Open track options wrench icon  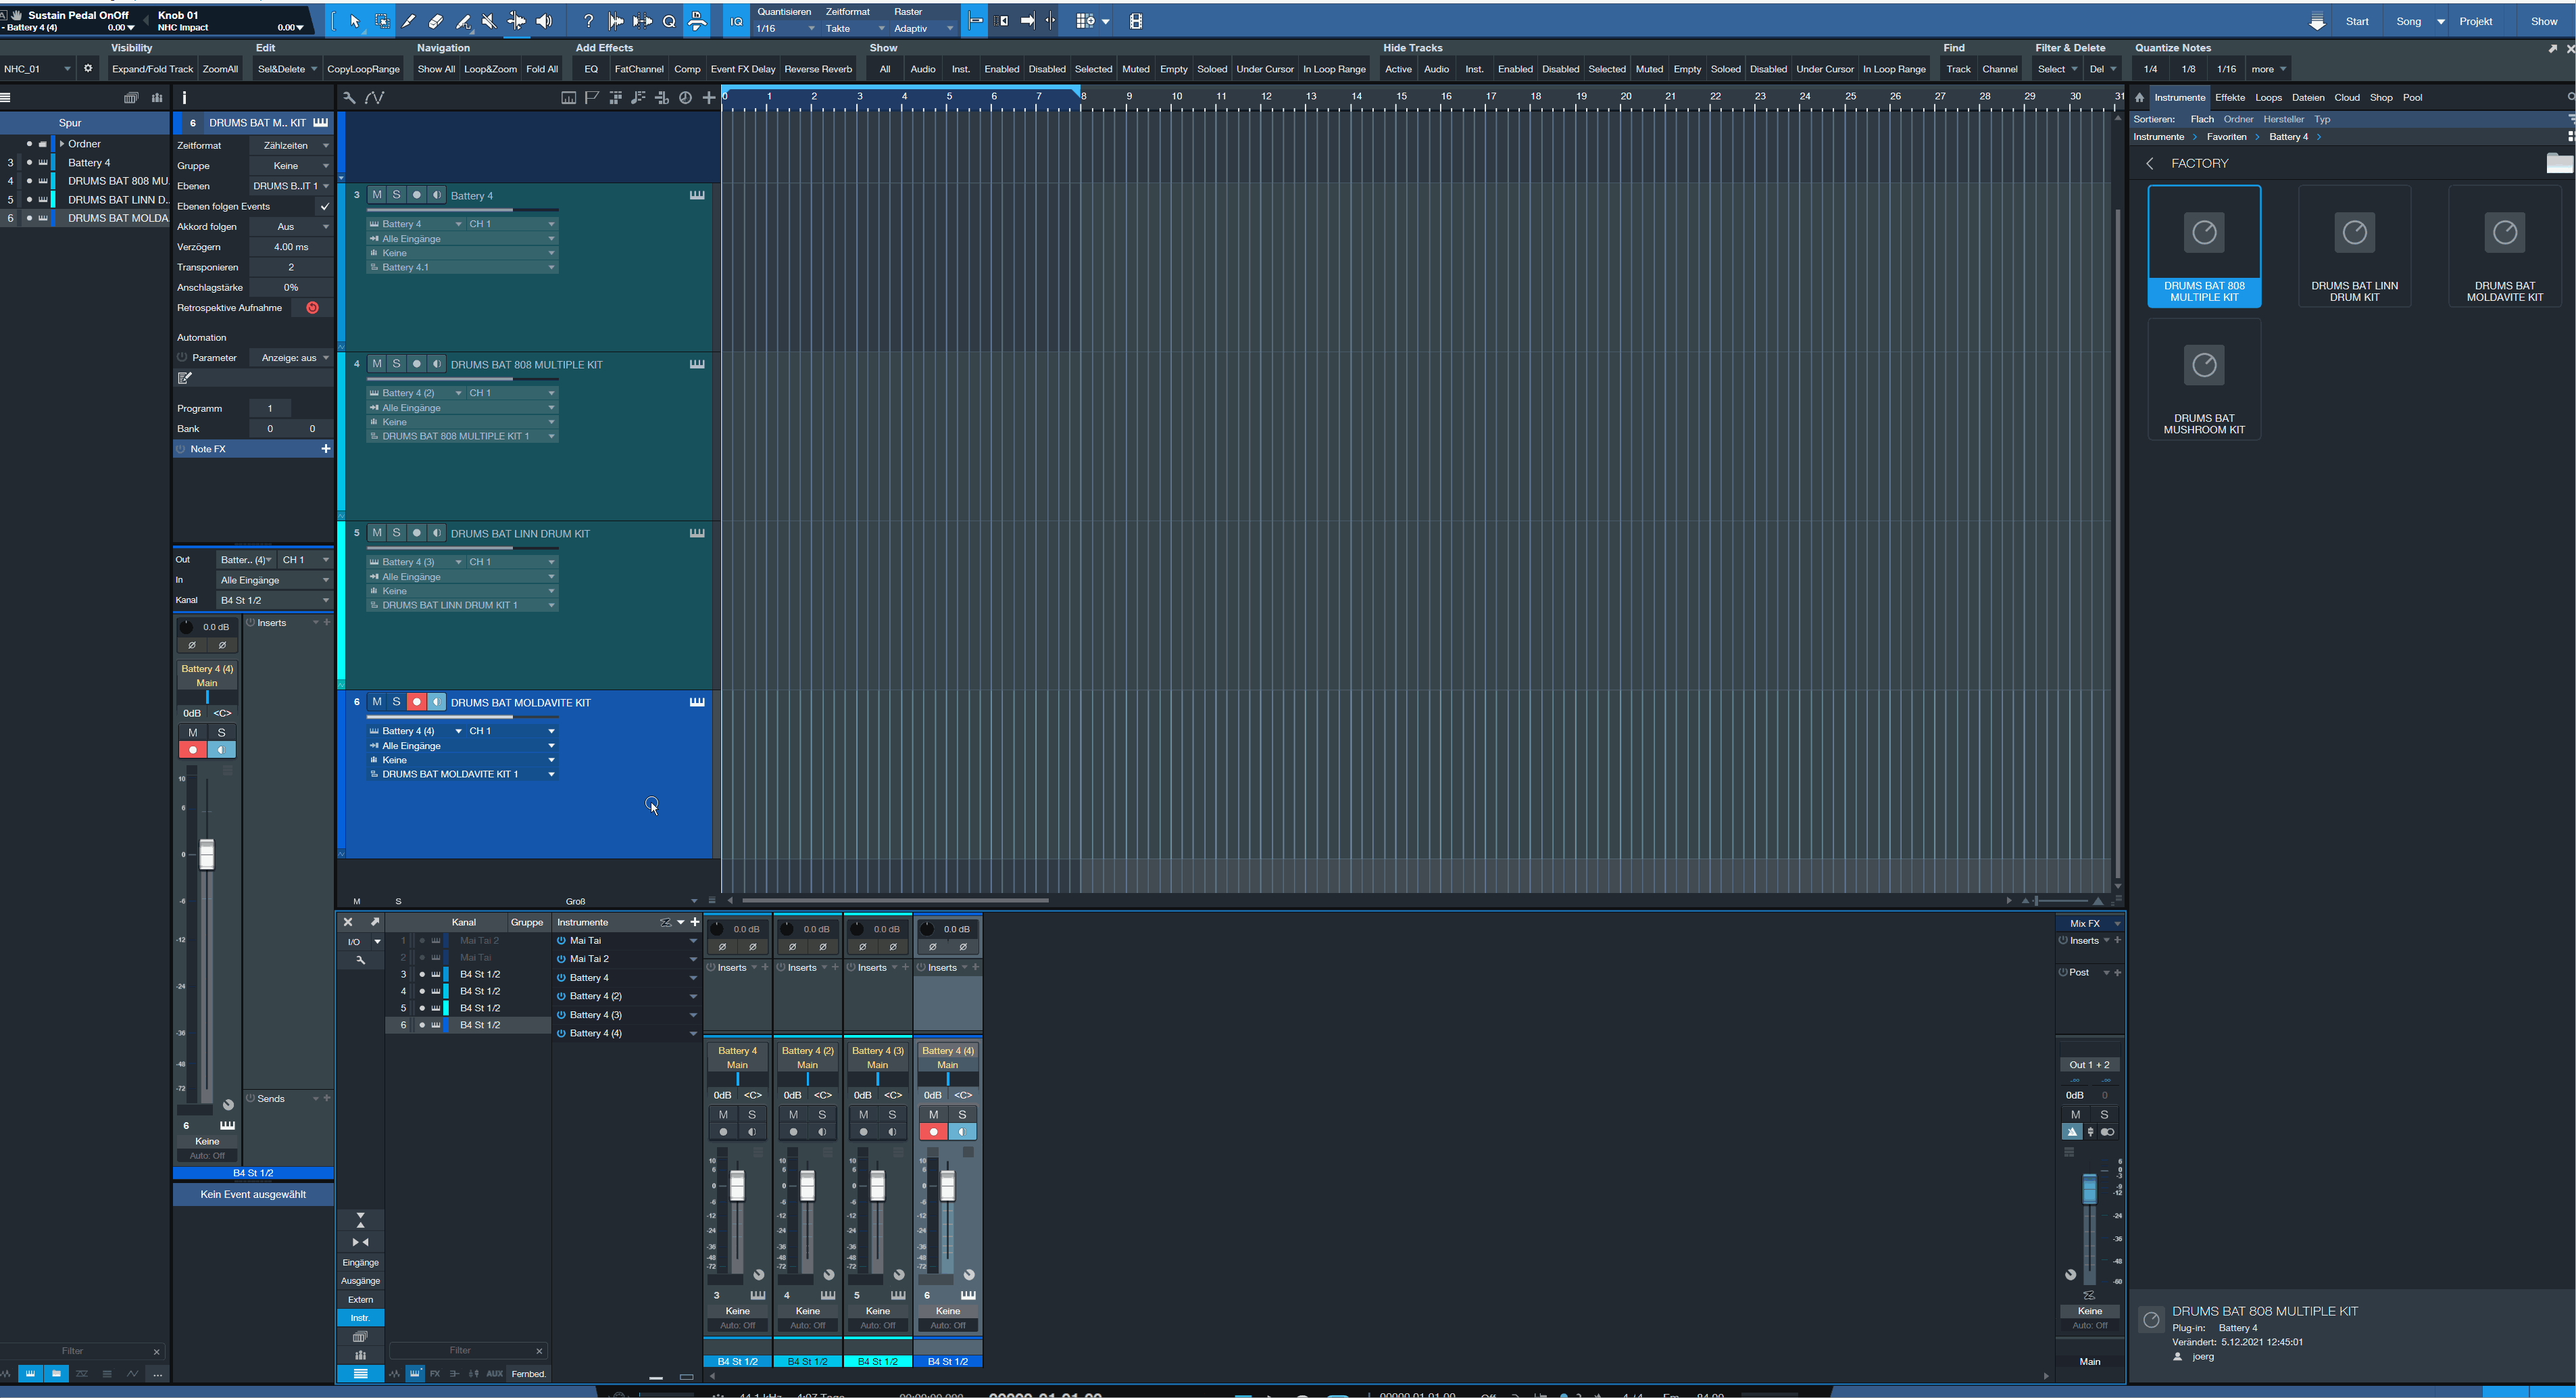(x=349, y=98)
